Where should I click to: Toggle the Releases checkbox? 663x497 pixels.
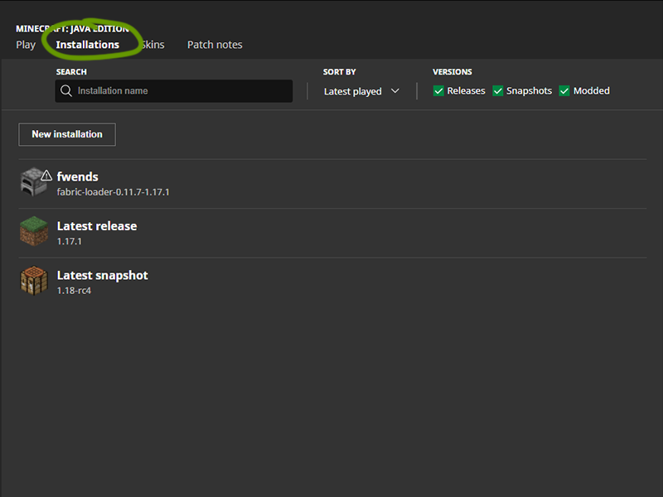[438, 91]
